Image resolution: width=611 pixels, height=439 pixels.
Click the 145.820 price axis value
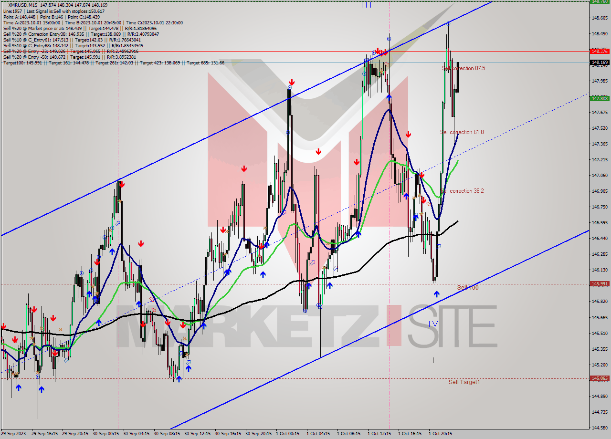pos(600,301)
